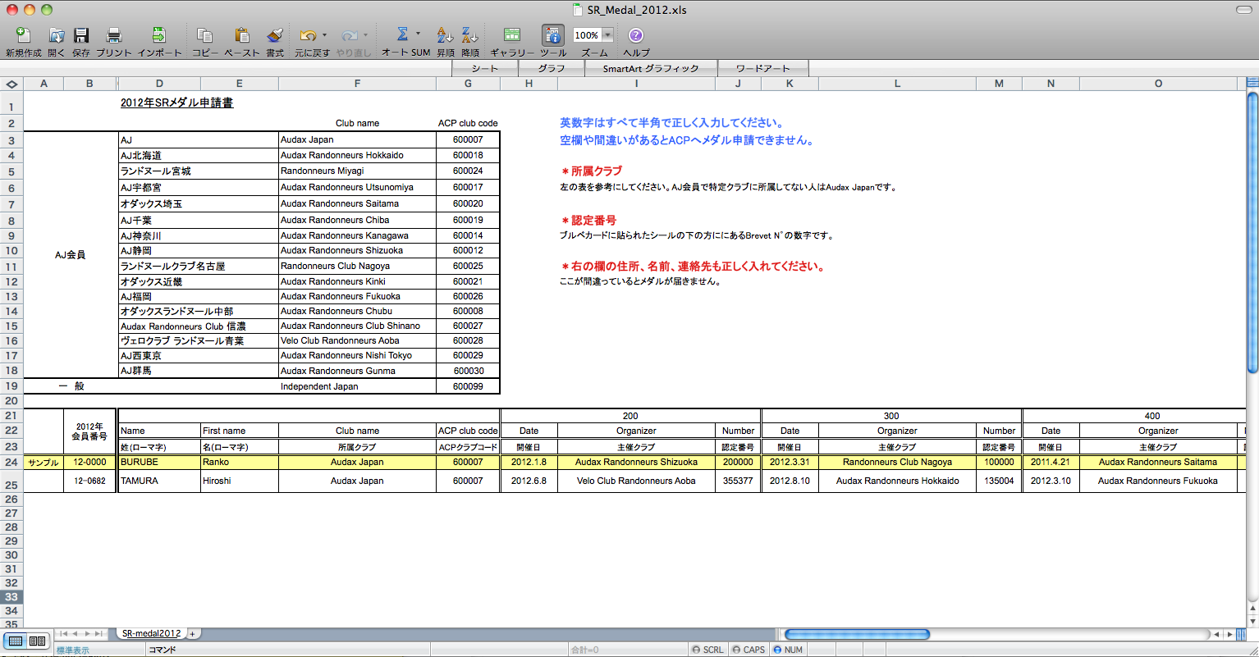Save the workbook with the 保存 icon
Viewport: 1259px width, 657px height.
click(x=81, y=35)
